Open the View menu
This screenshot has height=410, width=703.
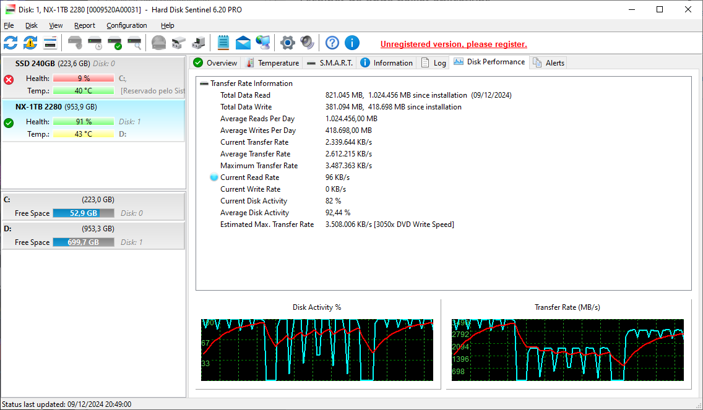(x=56, y=25)
